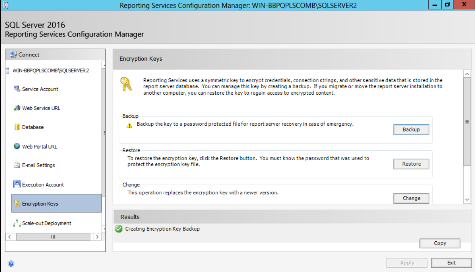The image size is (475, 272).
Task: Click the Creating Encryption Key Backup message
Action: tap(162, 229)
